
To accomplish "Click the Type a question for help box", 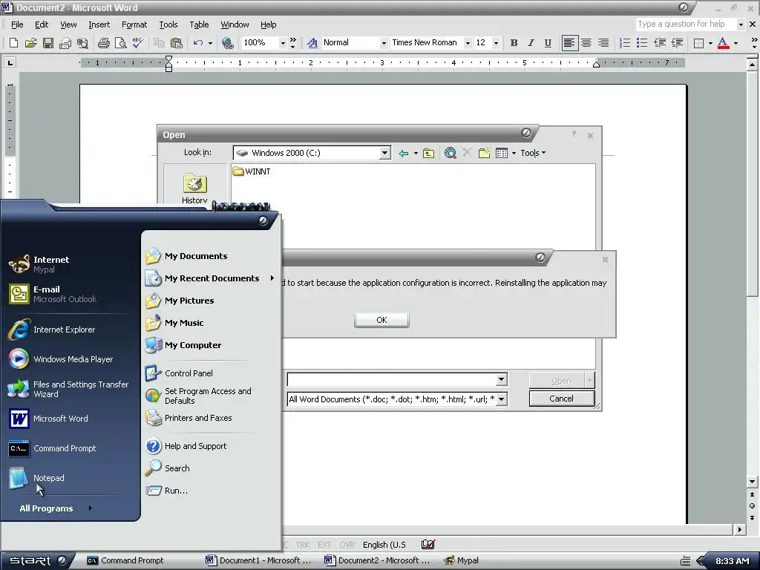I will point(685,24).
